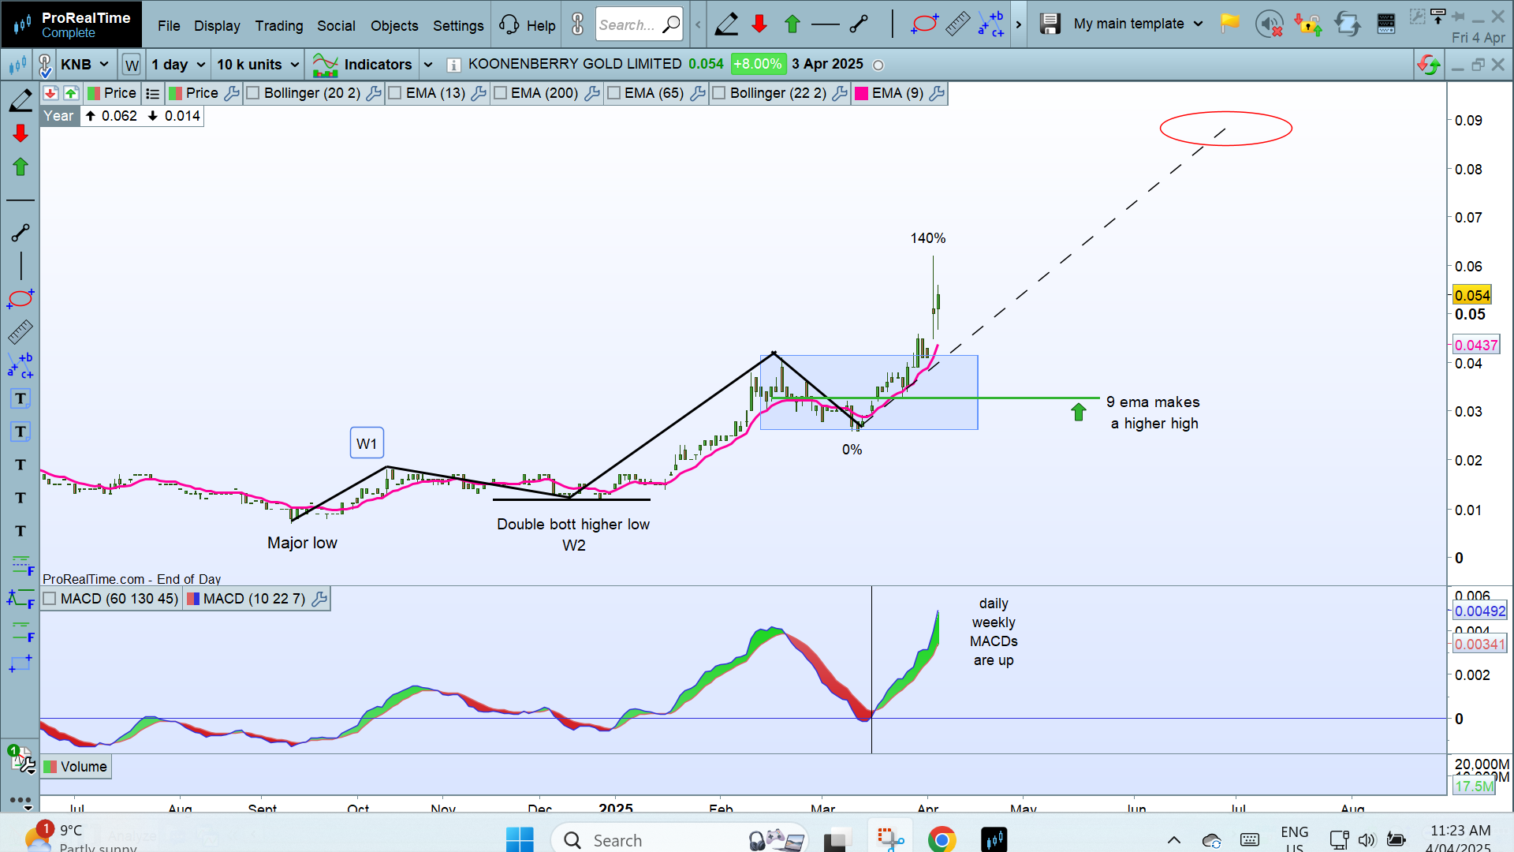Screen dimensions: 1514x852
Task: Open the Trading menu
Action: pos(279,25)
